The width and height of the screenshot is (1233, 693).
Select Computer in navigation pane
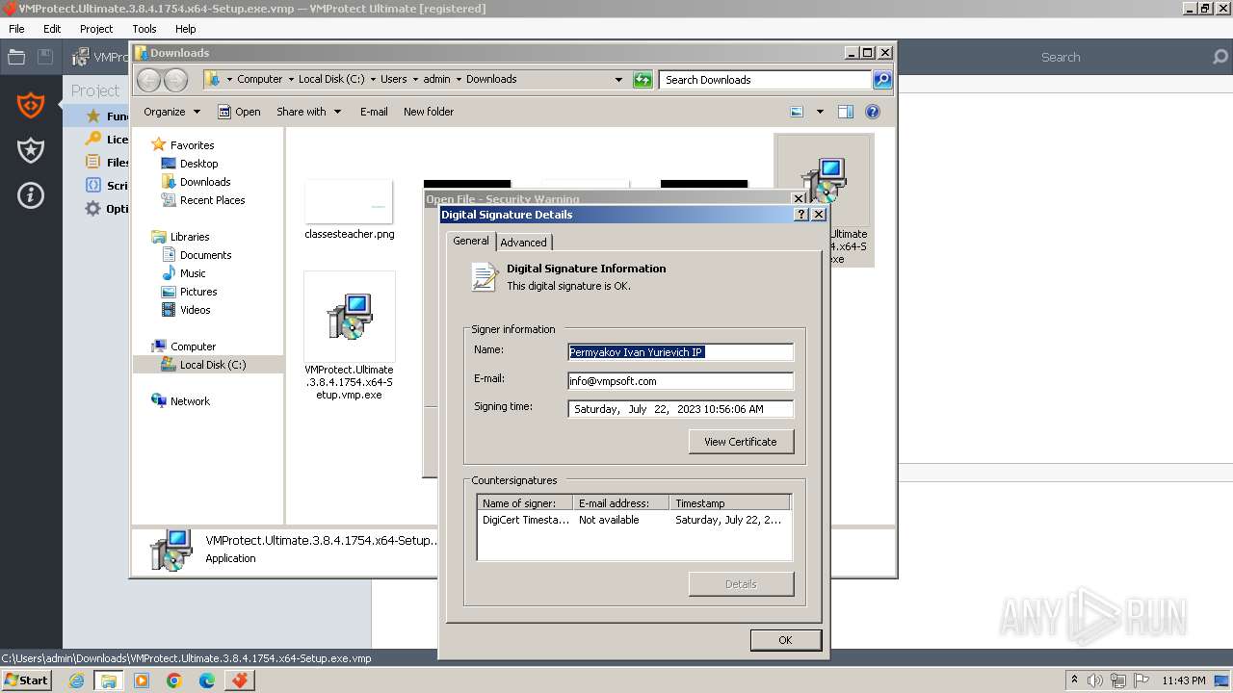tap(184, 346)
